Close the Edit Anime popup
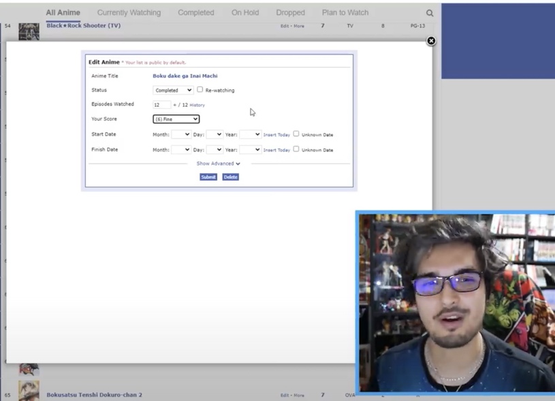Image resolution: width=555 pixels, height=401 pixels. coord(431,41)
